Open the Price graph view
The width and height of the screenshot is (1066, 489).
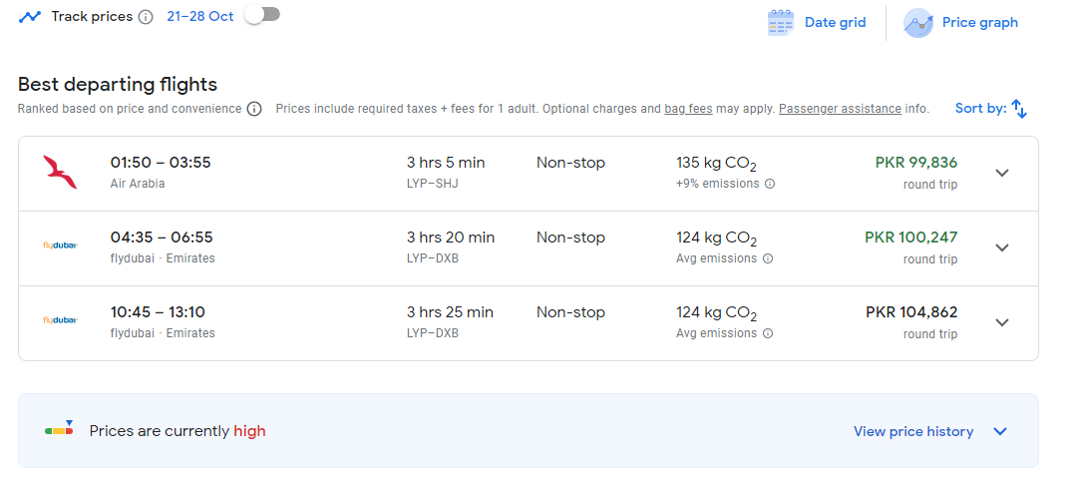pyautogui.click(x=979, y=23)
